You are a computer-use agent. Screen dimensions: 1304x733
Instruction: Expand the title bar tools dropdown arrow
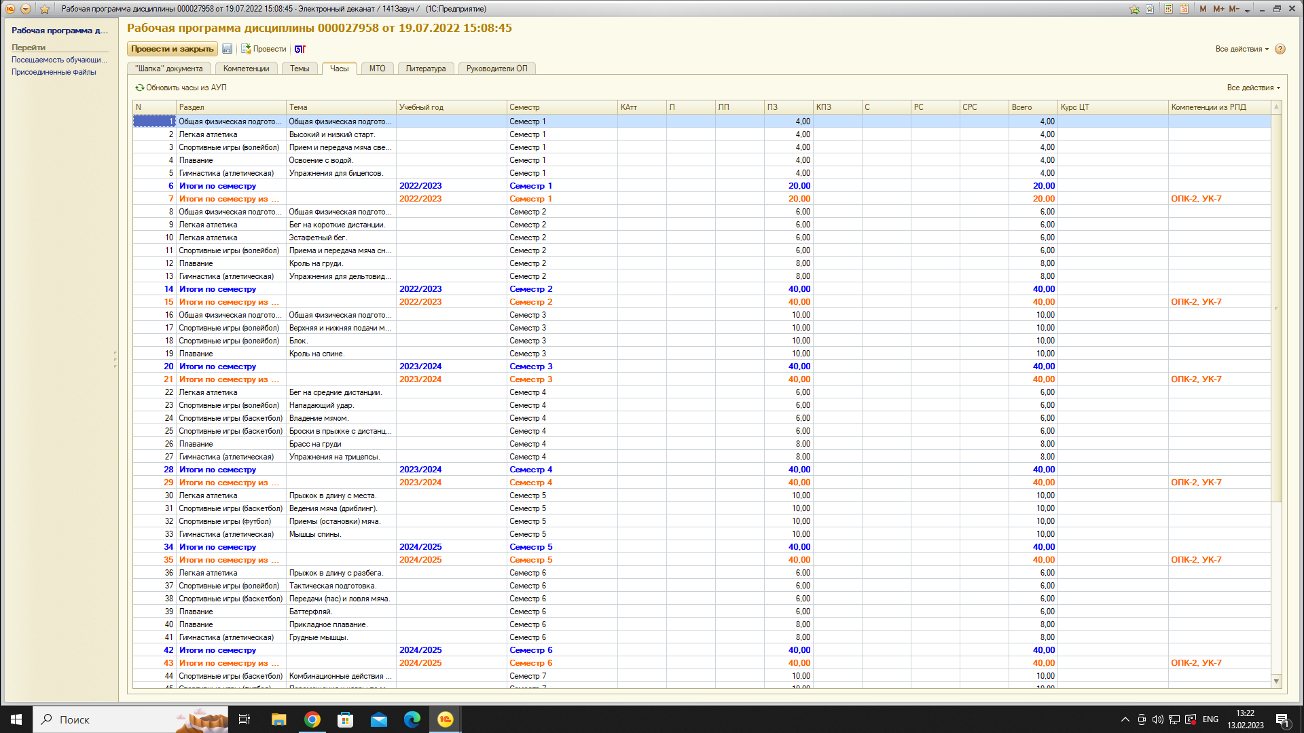(1248, 10)
